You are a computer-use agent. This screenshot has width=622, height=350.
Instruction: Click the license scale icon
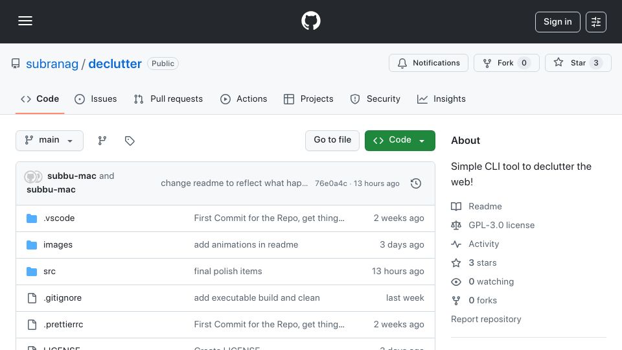point(456,226)
